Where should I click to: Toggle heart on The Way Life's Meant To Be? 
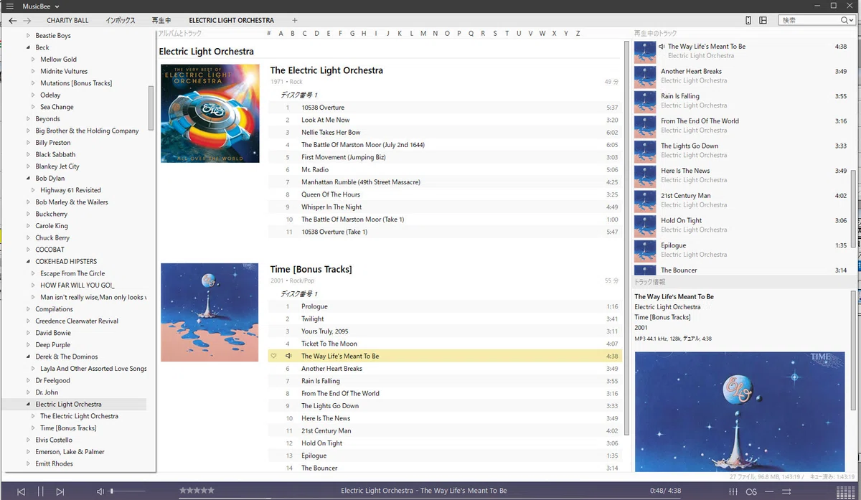[x=273, y=356]
